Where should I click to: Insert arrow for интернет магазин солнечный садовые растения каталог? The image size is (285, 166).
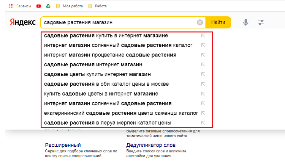203,45
